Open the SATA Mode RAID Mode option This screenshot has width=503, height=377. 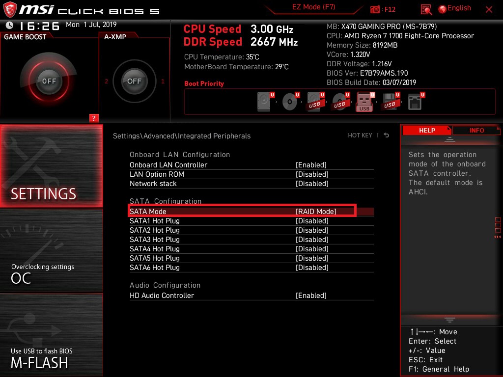click(316, 212)
